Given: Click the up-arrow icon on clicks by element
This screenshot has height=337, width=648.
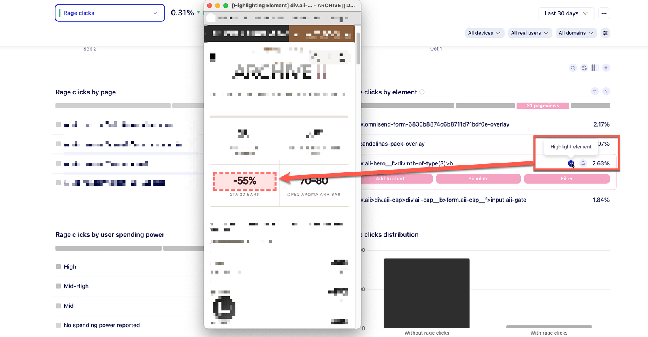Looking at the screenshot, I should pos(595,91).
